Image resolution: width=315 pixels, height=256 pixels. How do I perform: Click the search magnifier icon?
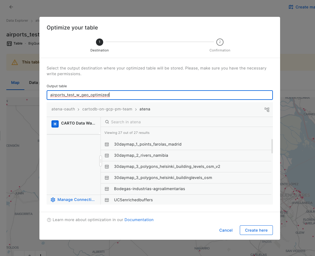click(x=107, y=122)
